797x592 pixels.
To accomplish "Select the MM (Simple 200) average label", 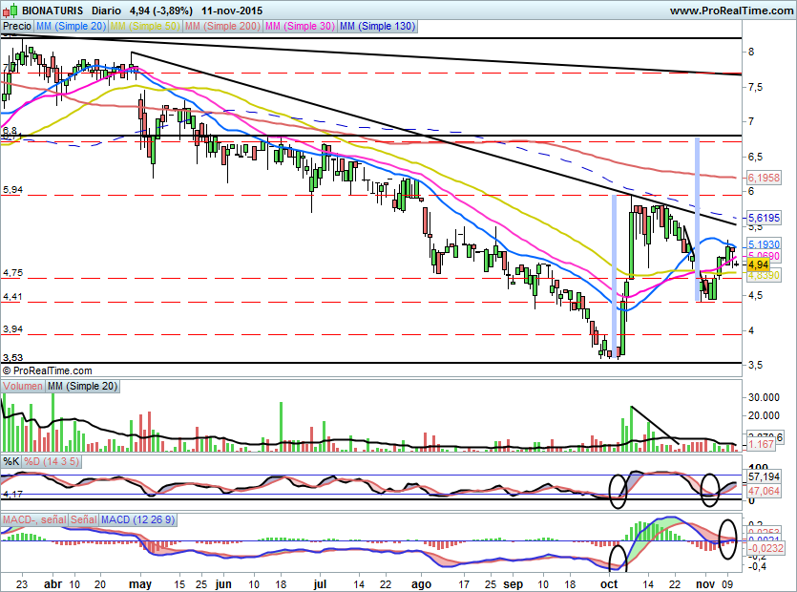I will (220, 27).
